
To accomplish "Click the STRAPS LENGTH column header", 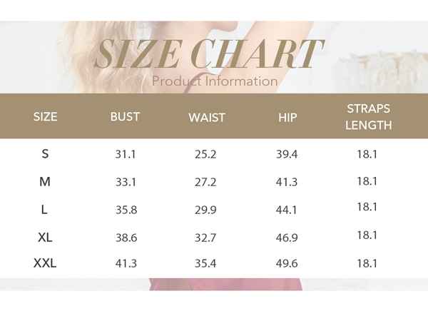I will tap(369, 117).
